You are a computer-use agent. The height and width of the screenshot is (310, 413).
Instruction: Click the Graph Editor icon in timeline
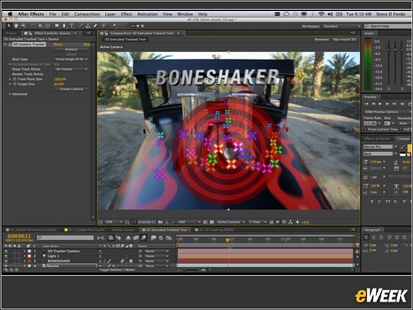(x=168, y=238)
